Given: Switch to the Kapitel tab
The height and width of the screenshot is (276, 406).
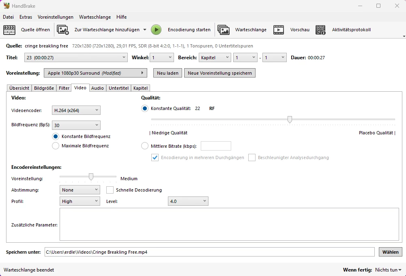Looking at the screenshot, I should click(140, 88).
